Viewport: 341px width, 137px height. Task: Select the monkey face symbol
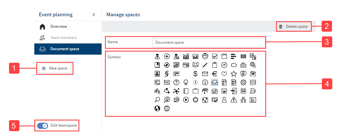tap(205, 56)
